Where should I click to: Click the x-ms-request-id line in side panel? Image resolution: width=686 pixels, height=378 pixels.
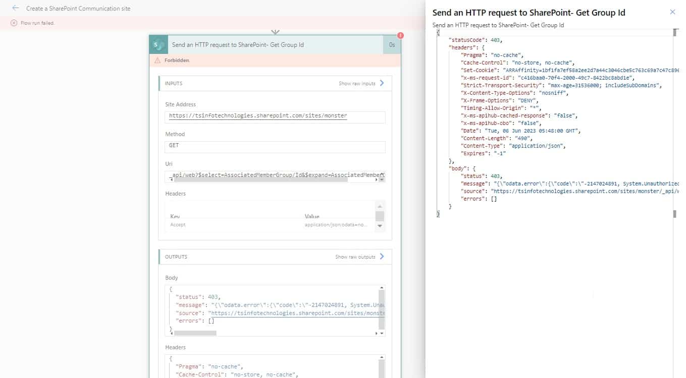pyautogui.click(x=548, y=78)
